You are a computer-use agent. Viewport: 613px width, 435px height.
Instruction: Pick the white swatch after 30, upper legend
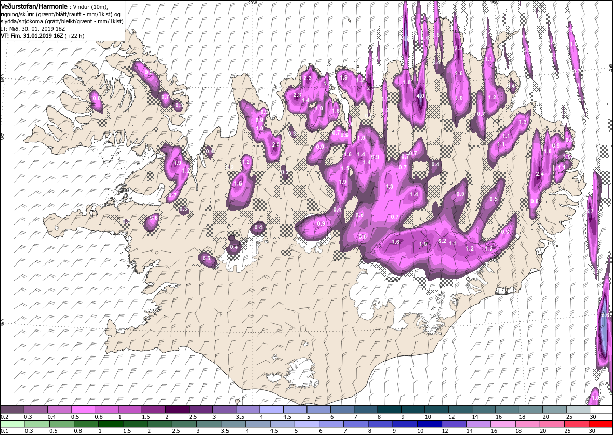[601, 409]
